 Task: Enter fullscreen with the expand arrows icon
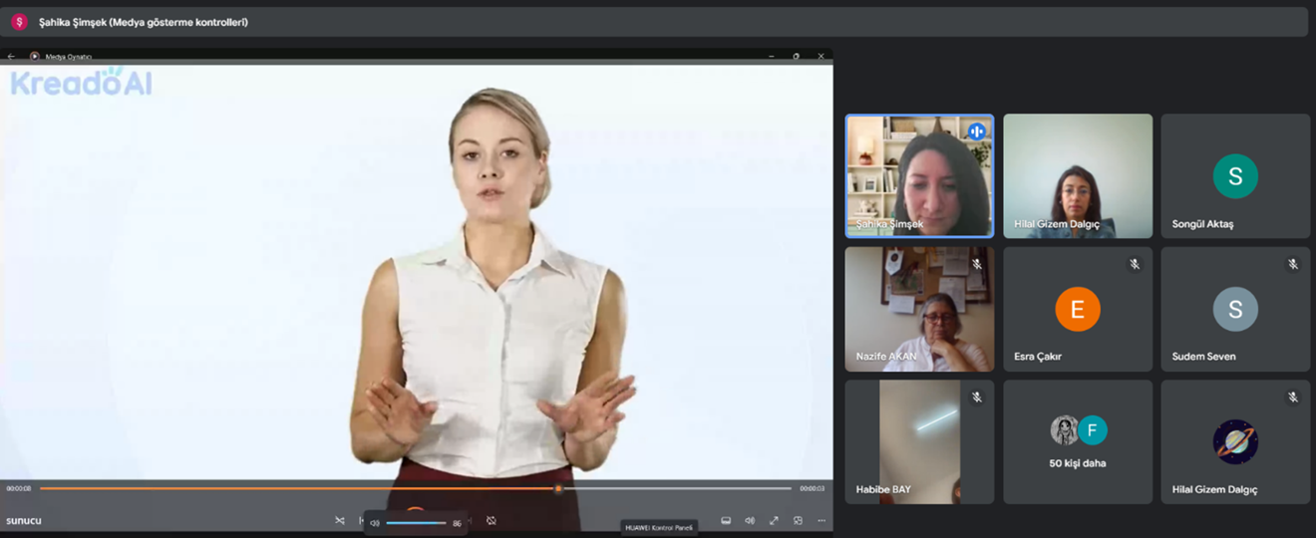(774, 521)
